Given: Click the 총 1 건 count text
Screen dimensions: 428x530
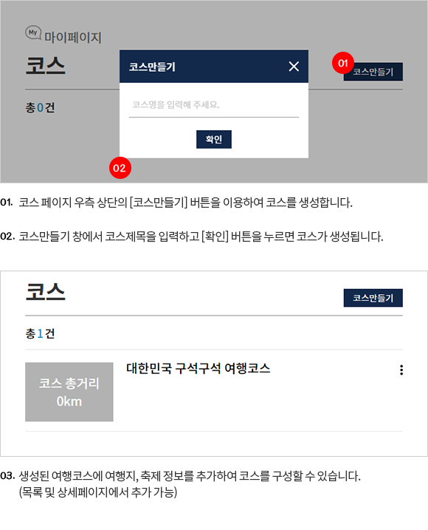Looking at the screenshot, I should pyautogui.click(x=40, y=333).
